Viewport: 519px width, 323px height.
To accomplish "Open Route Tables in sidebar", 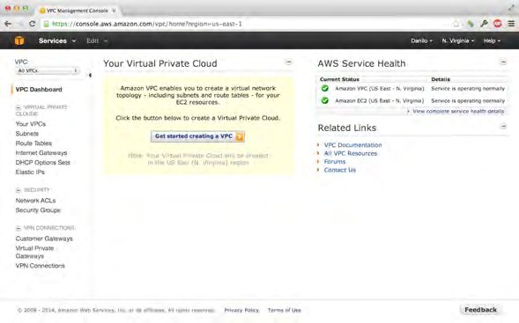I will (33, 143).
